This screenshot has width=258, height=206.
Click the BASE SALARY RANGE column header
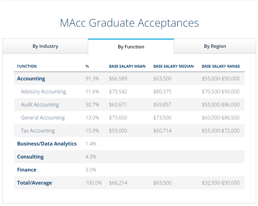click(221, 66)
